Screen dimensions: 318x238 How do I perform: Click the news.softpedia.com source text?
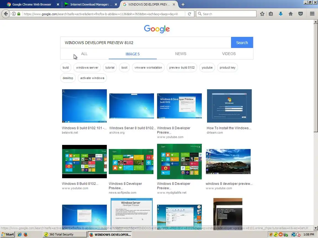tap(122, 193)
